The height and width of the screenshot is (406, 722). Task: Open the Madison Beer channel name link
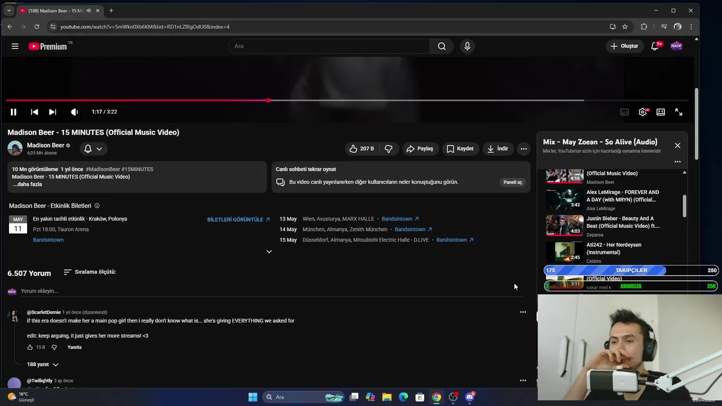coord(46,145)
